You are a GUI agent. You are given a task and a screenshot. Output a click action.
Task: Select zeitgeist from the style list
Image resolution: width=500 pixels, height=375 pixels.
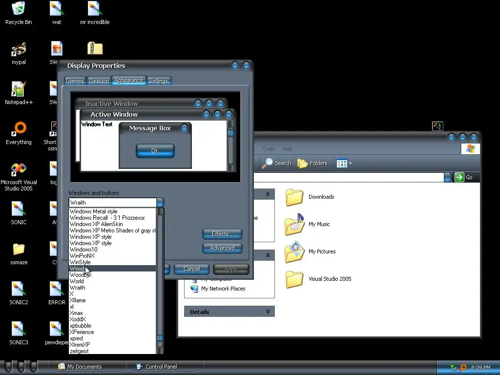112,351
